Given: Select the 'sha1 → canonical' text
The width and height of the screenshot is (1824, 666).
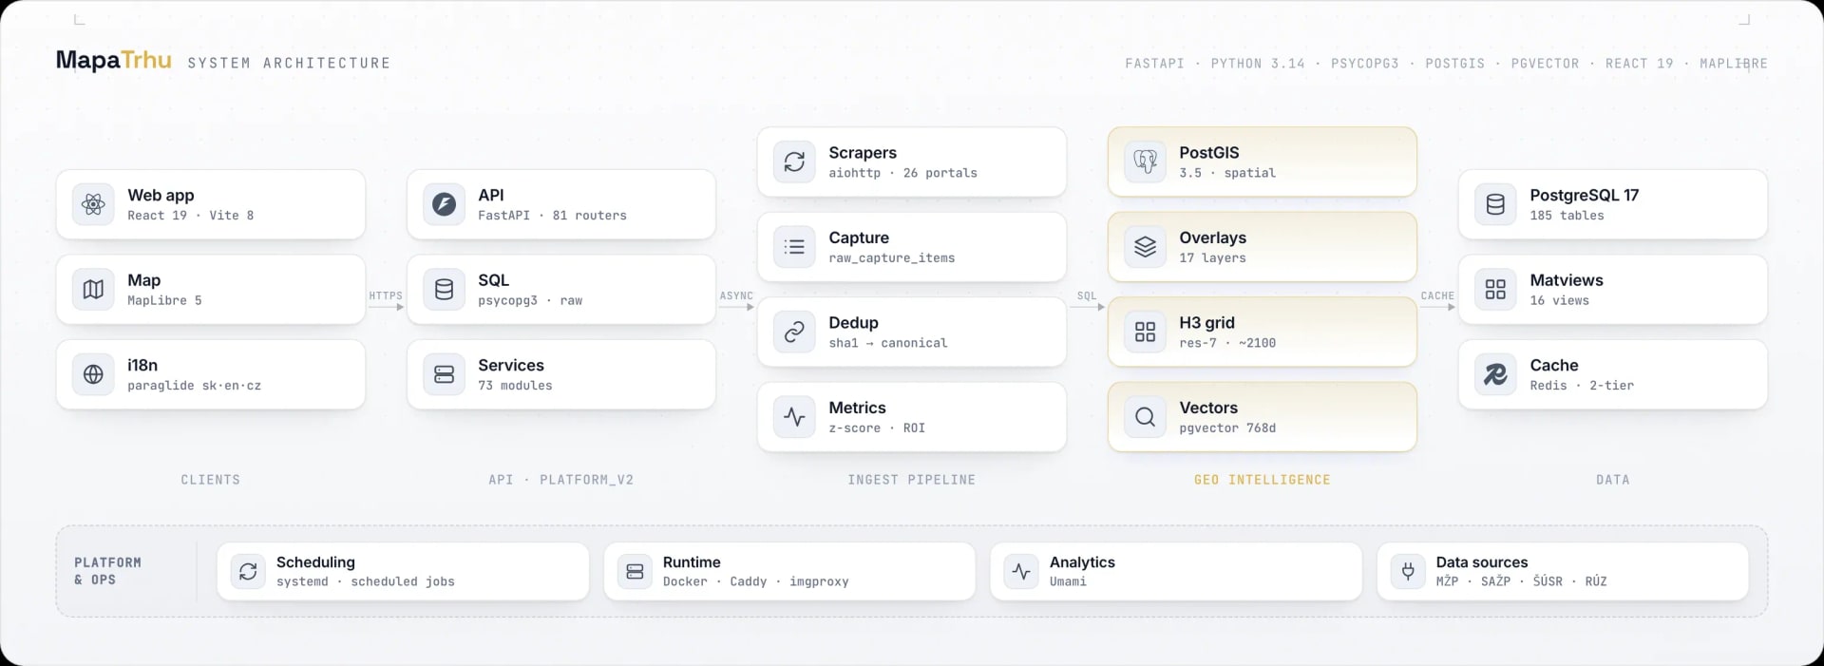Looking at the screenshot, I should (887, 343).
